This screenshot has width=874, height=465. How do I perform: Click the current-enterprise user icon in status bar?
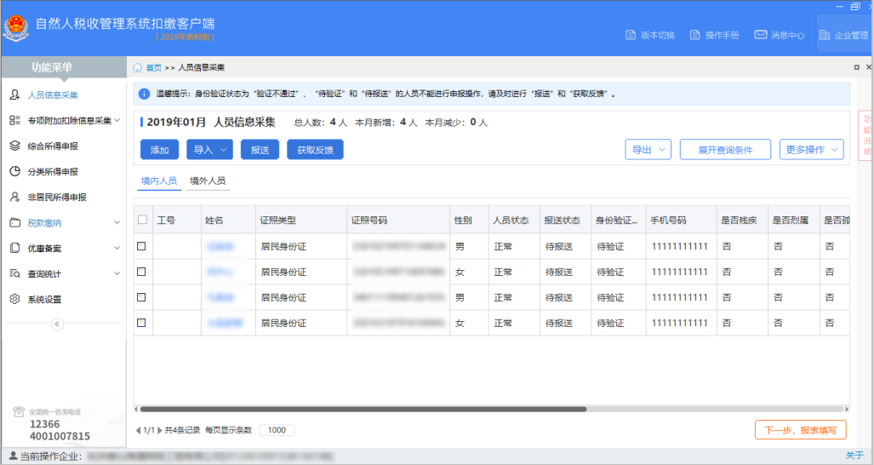pyautogui.click(x=13, y=456)
